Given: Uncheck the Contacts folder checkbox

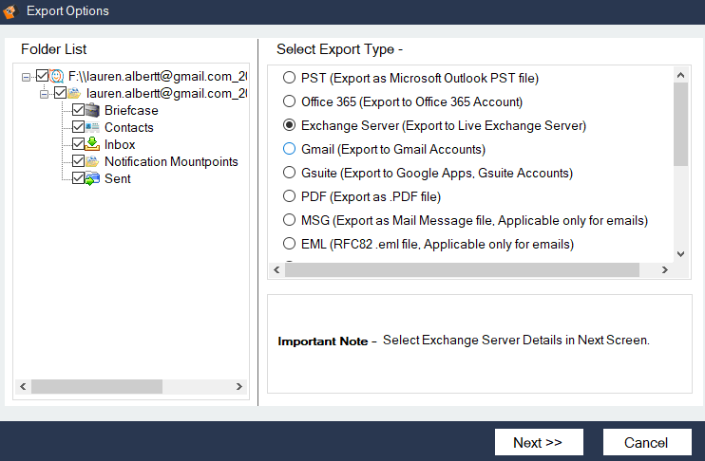Looking at the screenshot, I should pos(78,128).
